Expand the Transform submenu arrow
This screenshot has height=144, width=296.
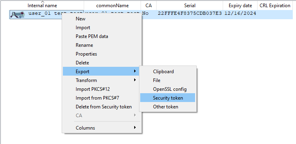[135, 80]
